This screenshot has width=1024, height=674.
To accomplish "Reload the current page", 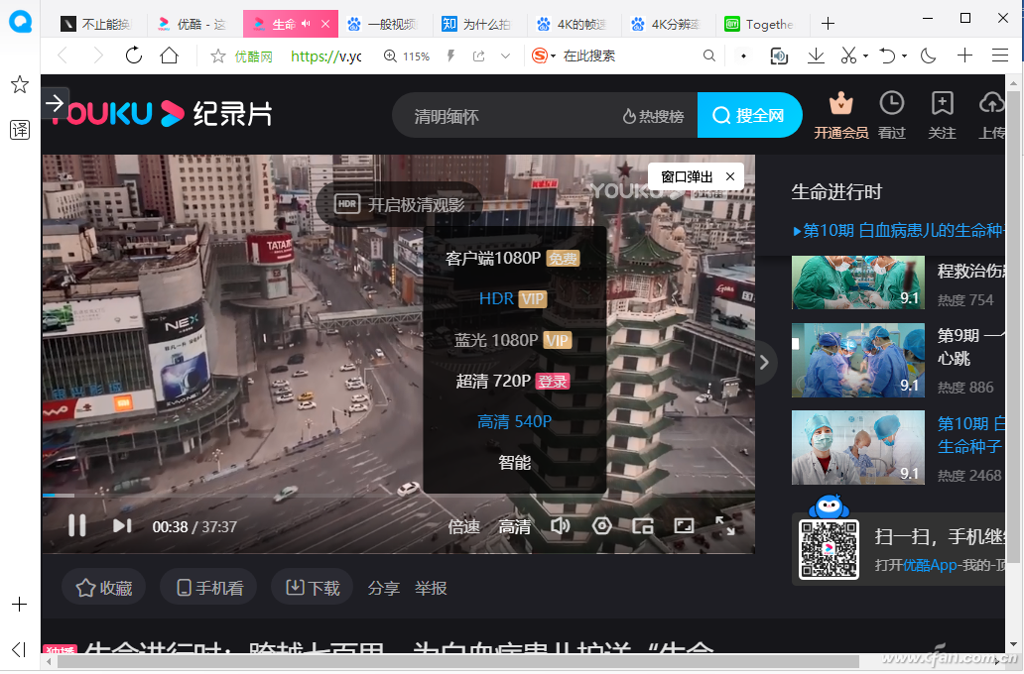I will coord(134,56).
